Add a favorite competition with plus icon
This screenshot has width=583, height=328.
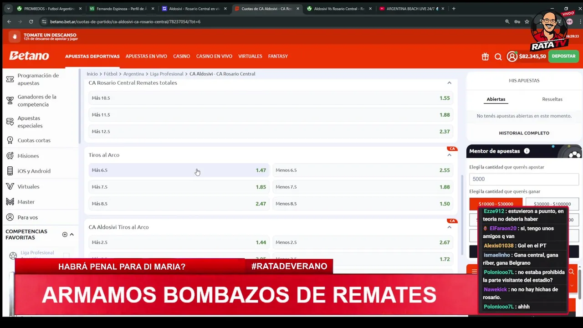pyautogui.click(x=65, y=235)
